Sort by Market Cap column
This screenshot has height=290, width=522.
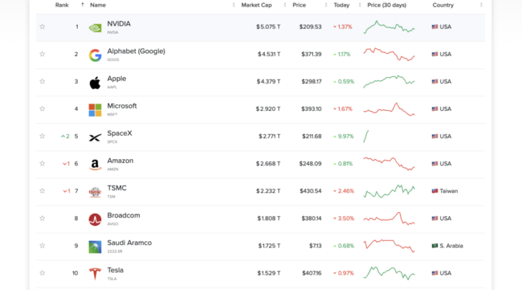click(256, 5)
